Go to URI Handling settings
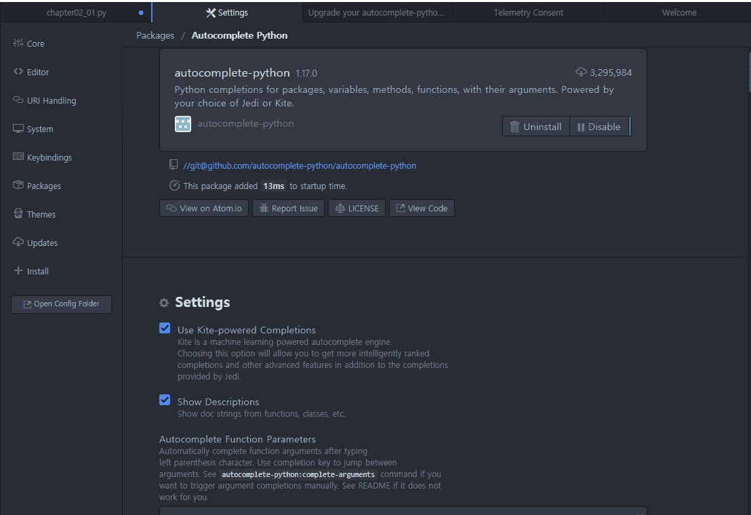The height and width of the screenshot is (515, 751). [51, 100]
